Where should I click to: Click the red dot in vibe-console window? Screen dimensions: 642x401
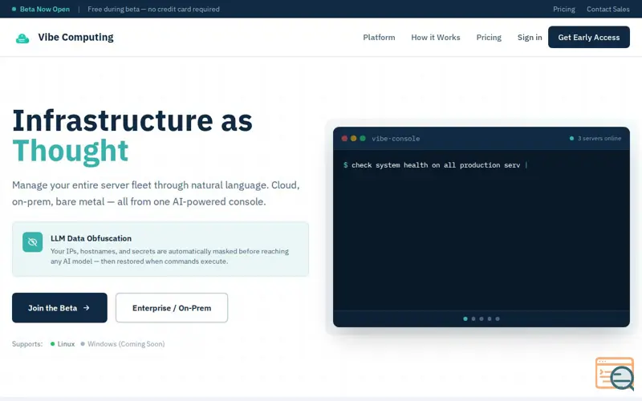(344, 138)
